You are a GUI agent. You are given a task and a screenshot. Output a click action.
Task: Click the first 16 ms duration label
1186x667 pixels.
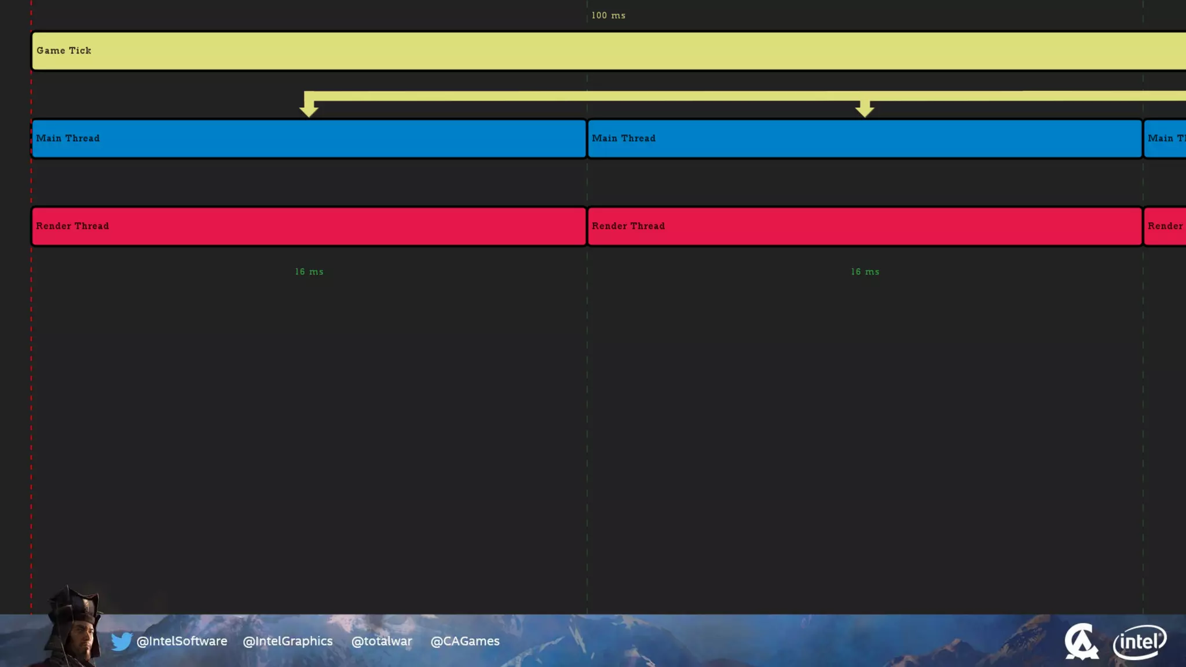(x=309, y=272)
